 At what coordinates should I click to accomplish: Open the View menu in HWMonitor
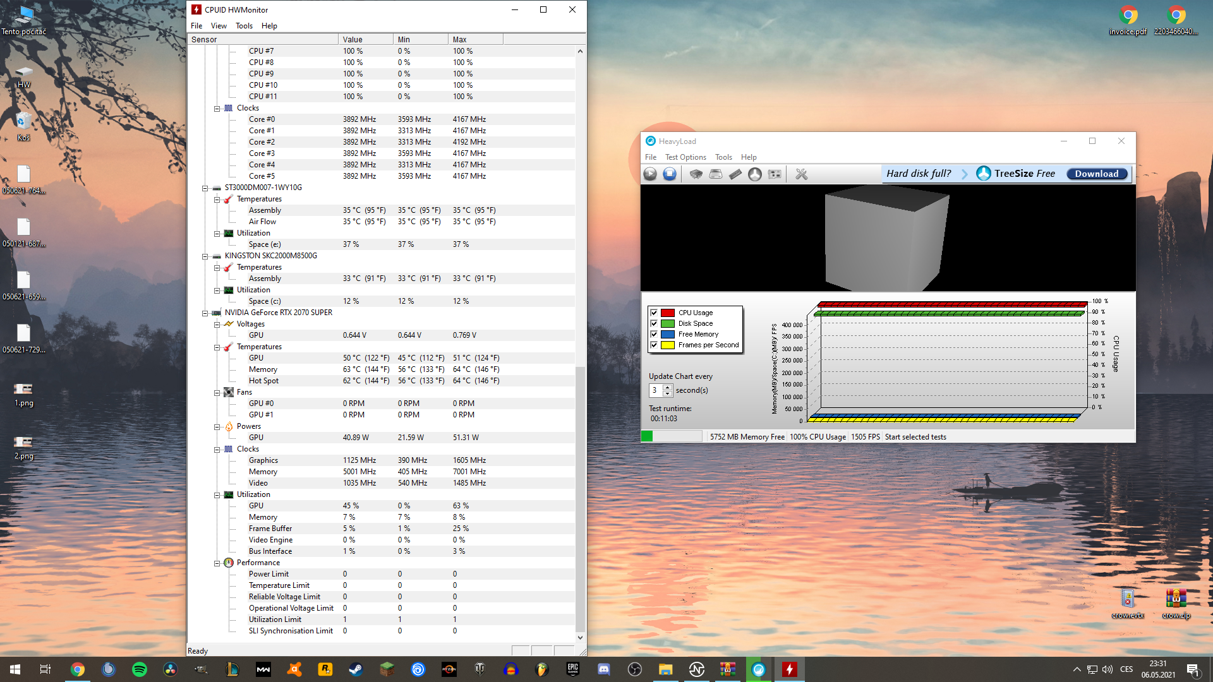point(219,26)
